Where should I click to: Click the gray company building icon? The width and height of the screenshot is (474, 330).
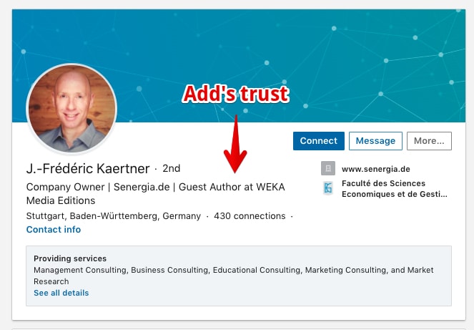point(328,168)
